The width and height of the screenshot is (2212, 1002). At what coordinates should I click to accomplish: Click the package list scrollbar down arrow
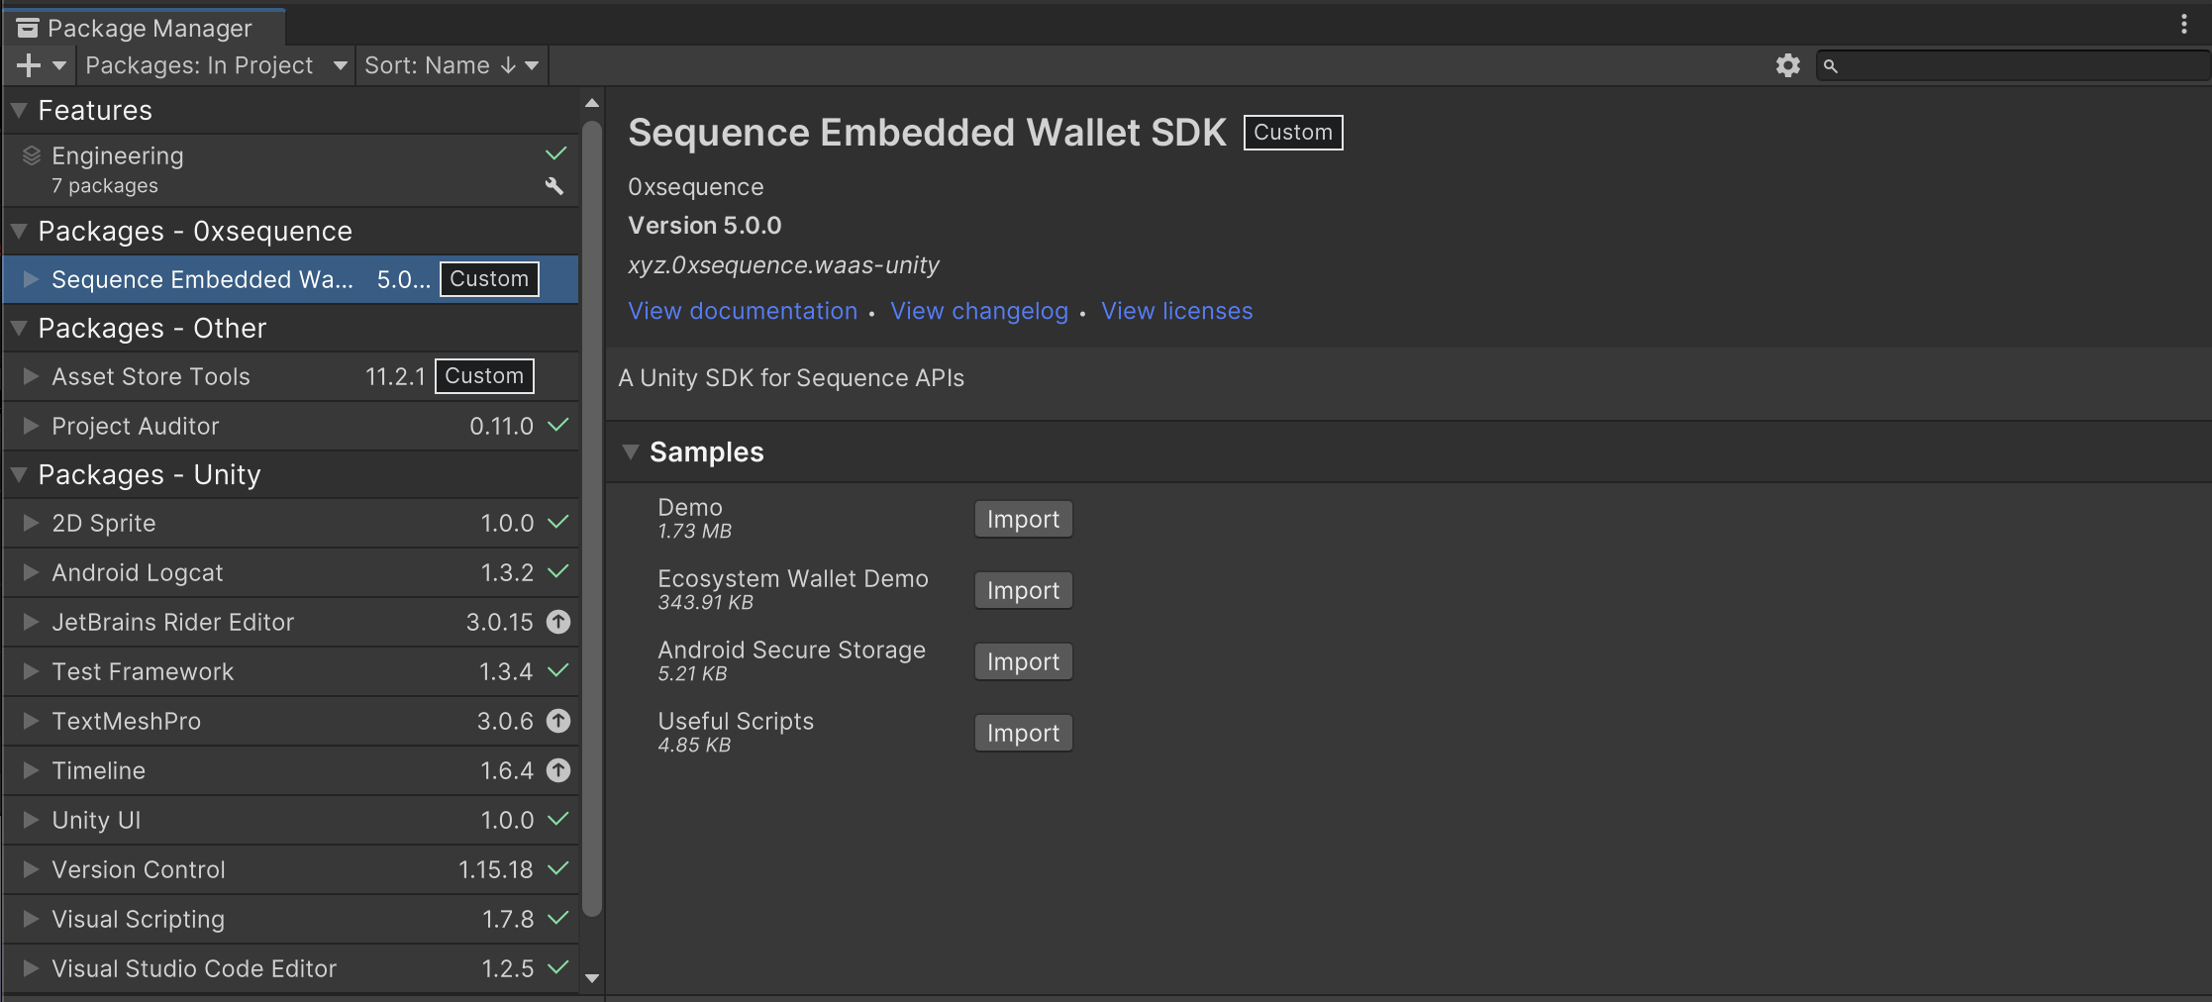tap(592, 978)
